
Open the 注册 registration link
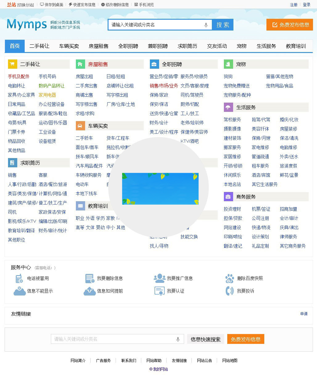point(294,4)
